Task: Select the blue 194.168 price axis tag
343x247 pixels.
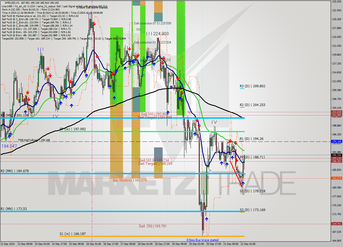Action: pyautogui.click(x=336, y=141)
